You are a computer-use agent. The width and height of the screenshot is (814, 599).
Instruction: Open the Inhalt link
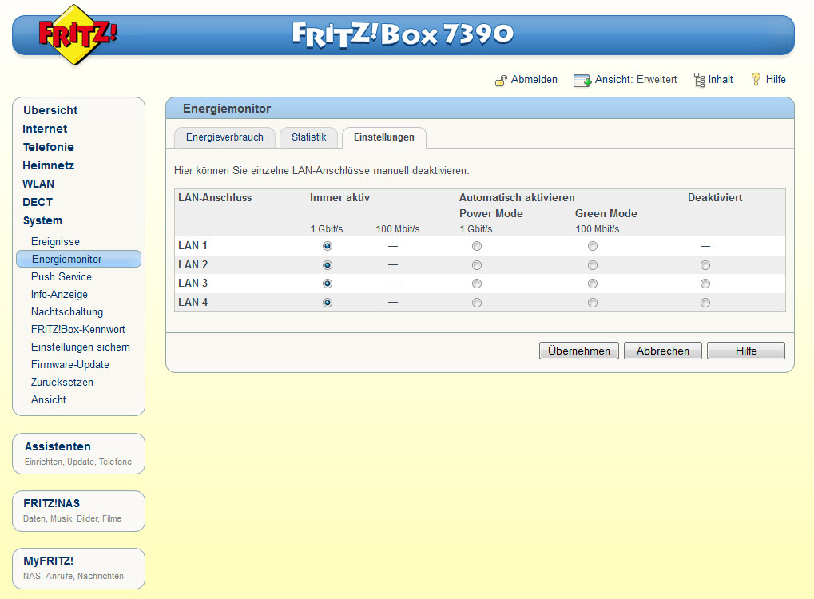tap(721, 79)
